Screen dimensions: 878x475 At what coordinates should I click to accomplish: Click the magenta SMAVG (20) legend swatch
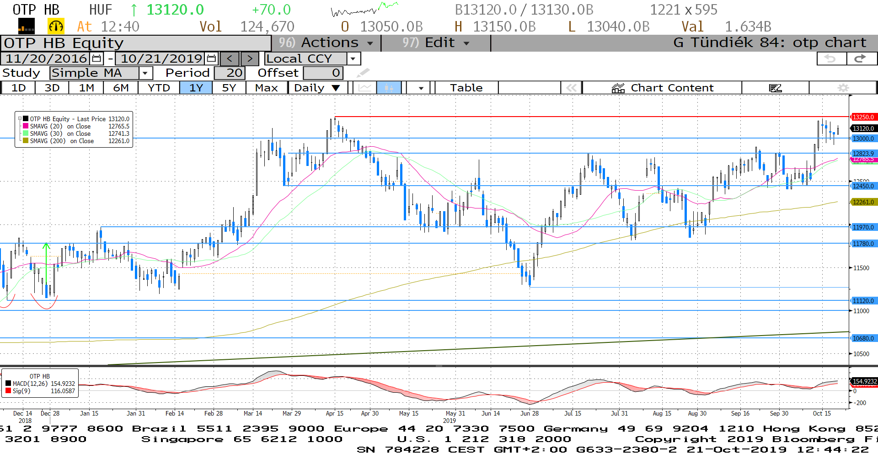[26, 126]
